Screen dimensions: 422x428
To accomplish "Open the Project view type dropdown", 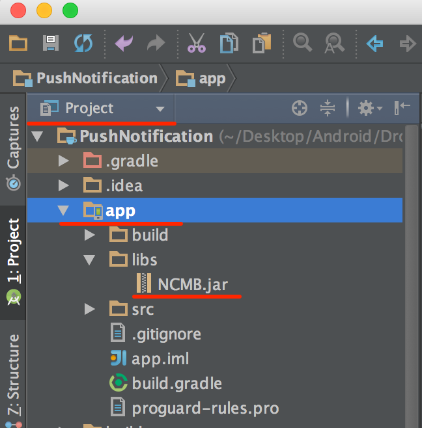I will coord(102,108).
